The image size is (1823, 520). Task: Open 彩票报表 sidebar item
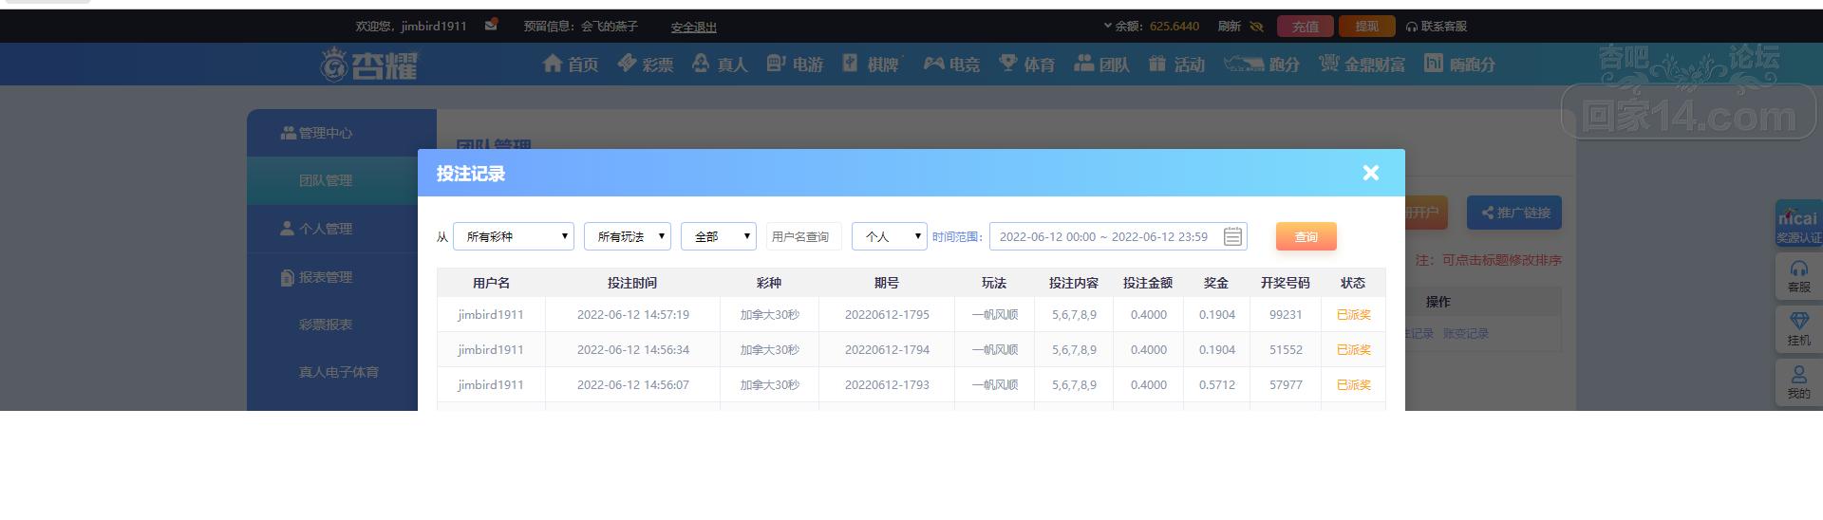point(326,325)
